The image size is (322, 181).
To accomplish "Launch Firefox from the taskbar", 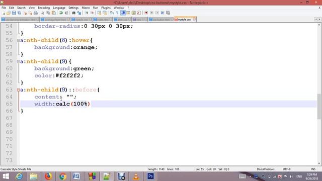I will 48,176.
